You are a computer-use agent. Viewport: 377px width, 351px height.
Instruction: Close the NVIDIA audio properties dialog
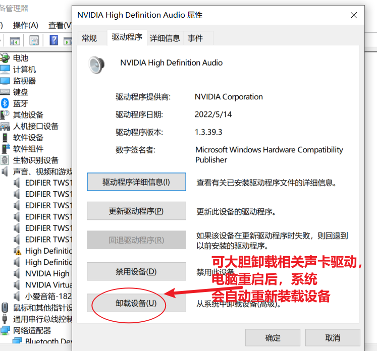pos(354,15)
